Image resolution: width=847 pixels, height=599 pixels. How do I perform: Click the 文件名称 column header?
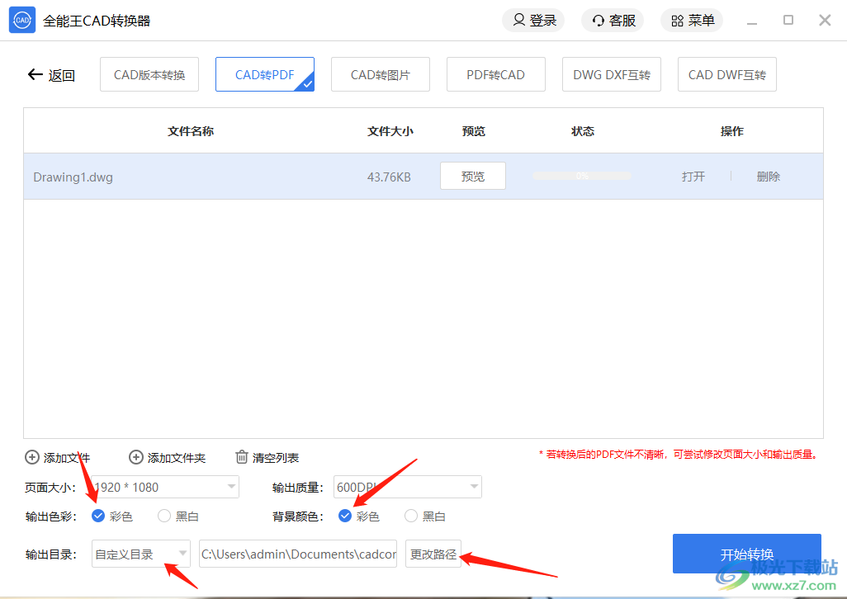pyautogui.click(x=191, y=131)
